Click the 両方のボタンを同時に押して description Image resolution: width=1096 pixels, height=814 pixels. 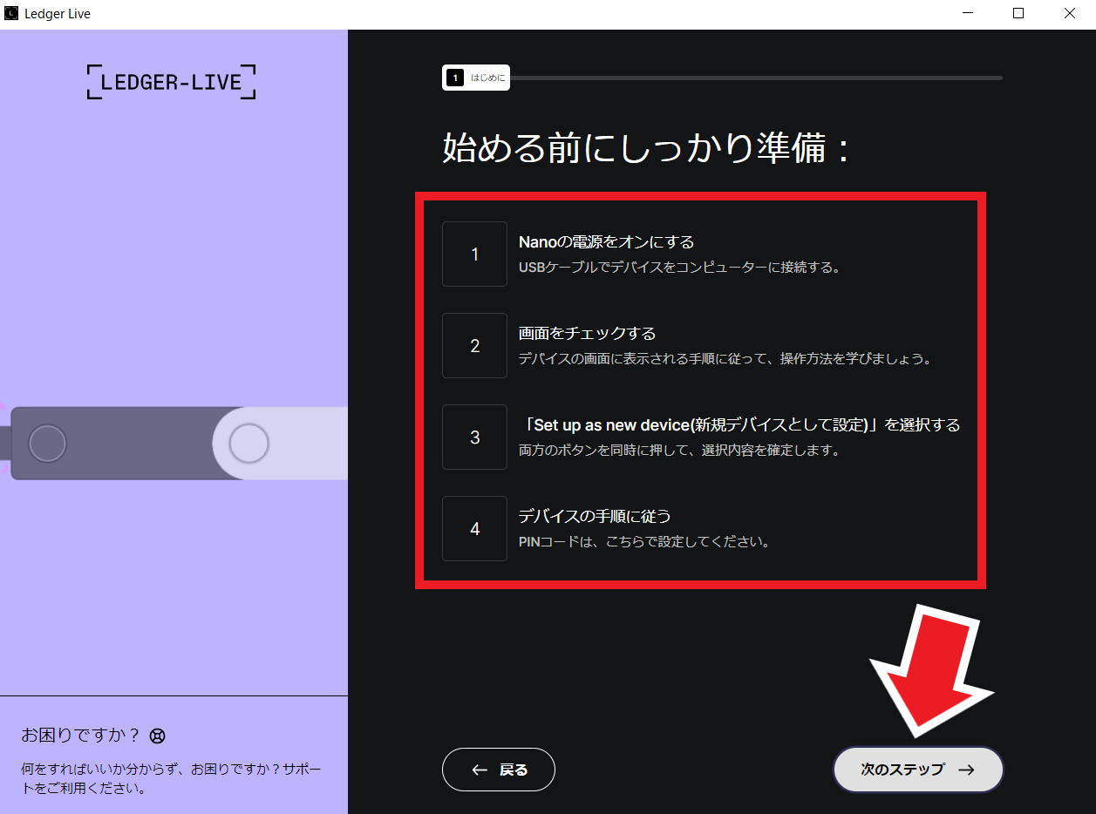point(679,451)
